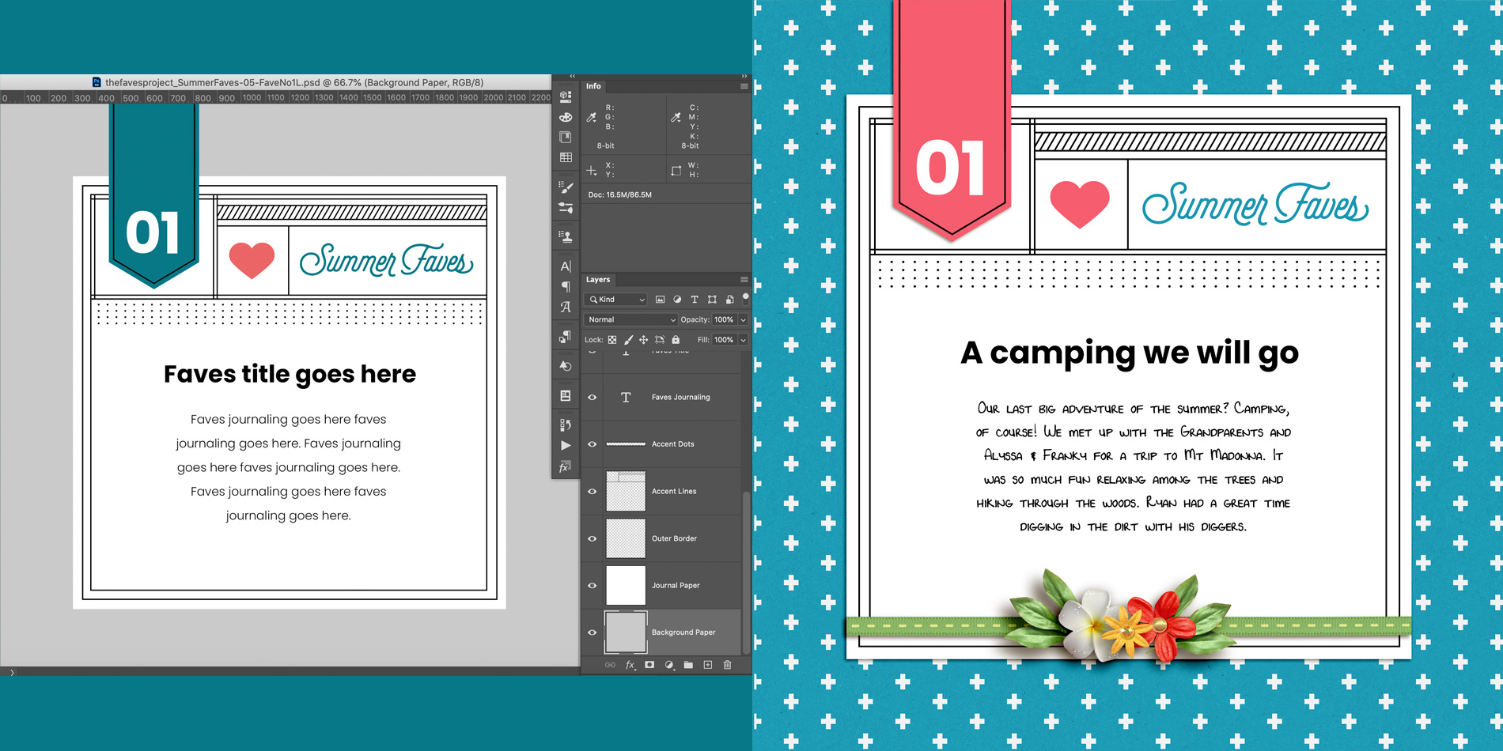
Task: Open the Clone Source panel icon
Action: 566,236
